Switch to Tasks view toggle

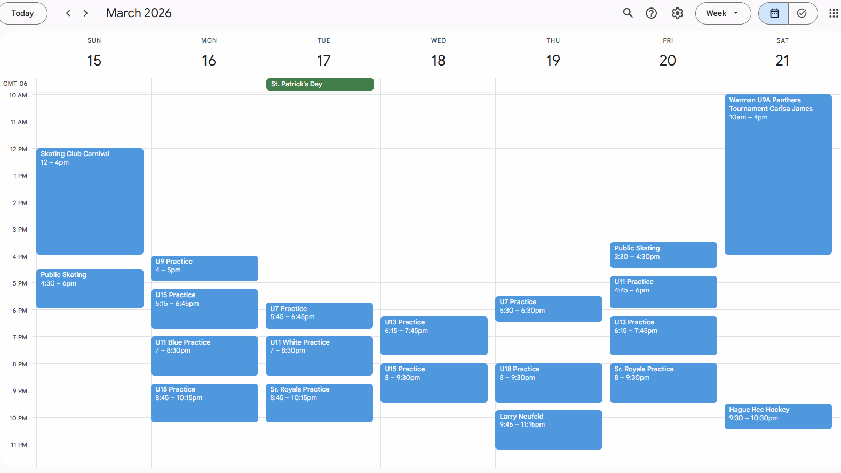802,13
